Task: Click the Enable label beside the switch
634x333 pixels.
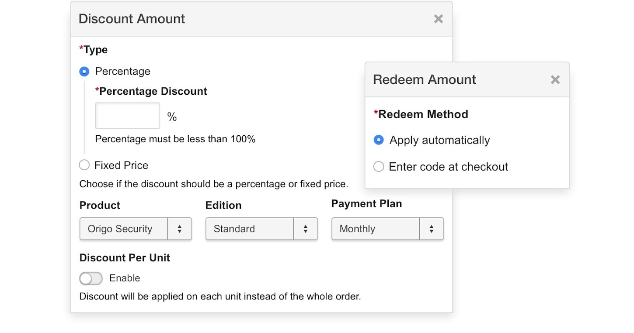Action: tap(125, 278)
